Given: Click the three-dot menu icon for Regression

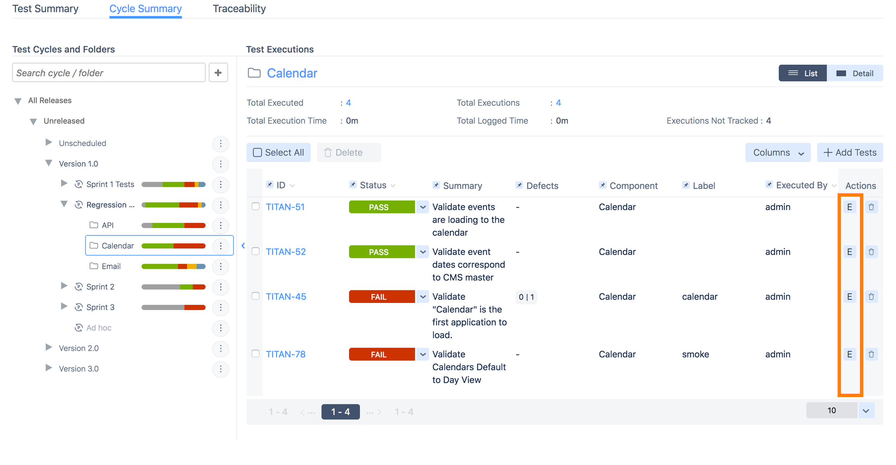Looking at the screenshot, I should (221, 204).
